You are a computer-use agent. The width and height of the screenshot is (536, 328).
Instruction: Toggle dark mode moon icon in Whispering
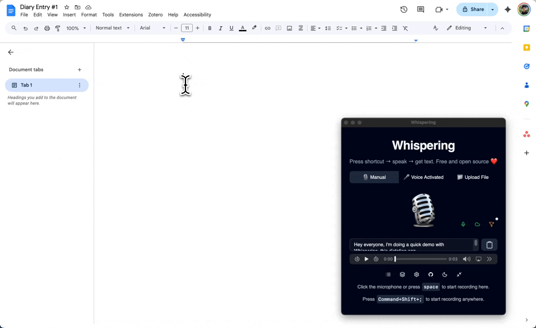coord(445,275)
